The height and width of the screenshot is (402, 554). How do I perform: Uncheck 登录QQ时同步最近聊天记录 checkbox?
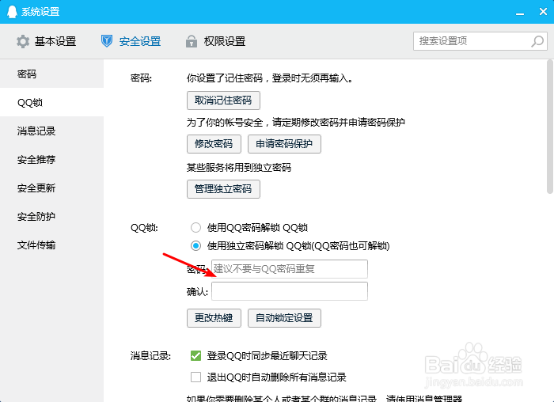click(x=195, y=356)
